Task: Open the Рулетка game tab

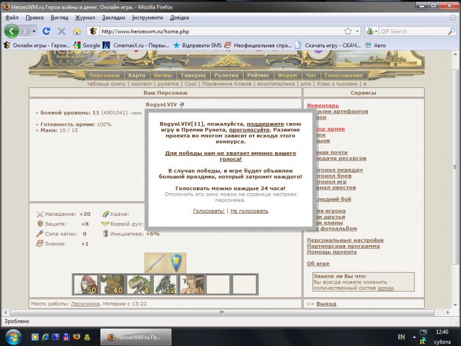Action: [x=226, y=75]
